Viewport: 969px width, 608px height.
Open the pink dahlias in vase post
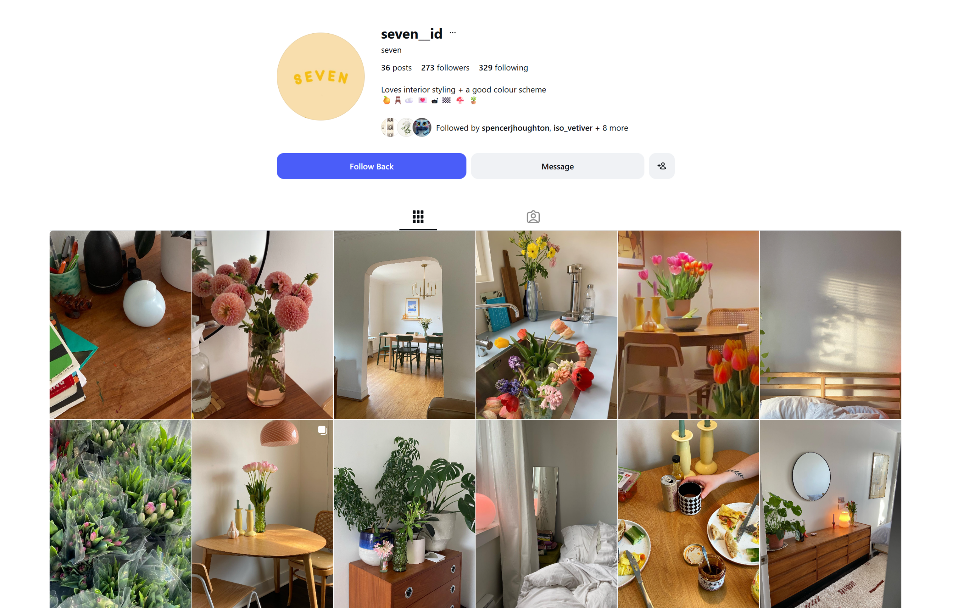(x=262, y=325)
